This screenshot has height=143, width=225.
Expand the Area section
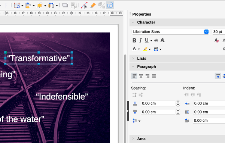(141, 139)
